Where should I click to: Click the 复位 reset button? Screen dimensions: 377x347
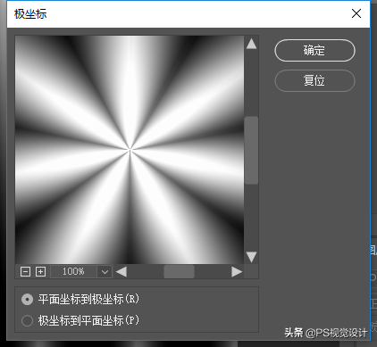coord(314,80)
